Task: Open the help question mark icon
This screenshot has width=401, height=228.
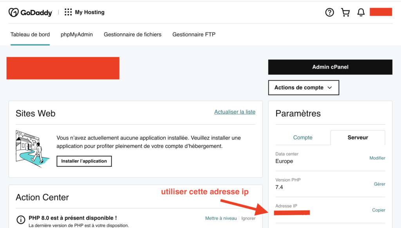Action: point(329,12)
